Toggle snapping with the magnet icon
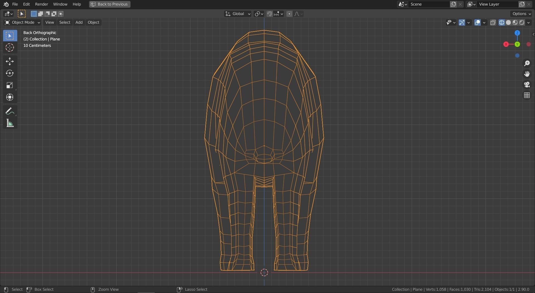This screenshot has height=293, width=535. (x=269, y=14)
